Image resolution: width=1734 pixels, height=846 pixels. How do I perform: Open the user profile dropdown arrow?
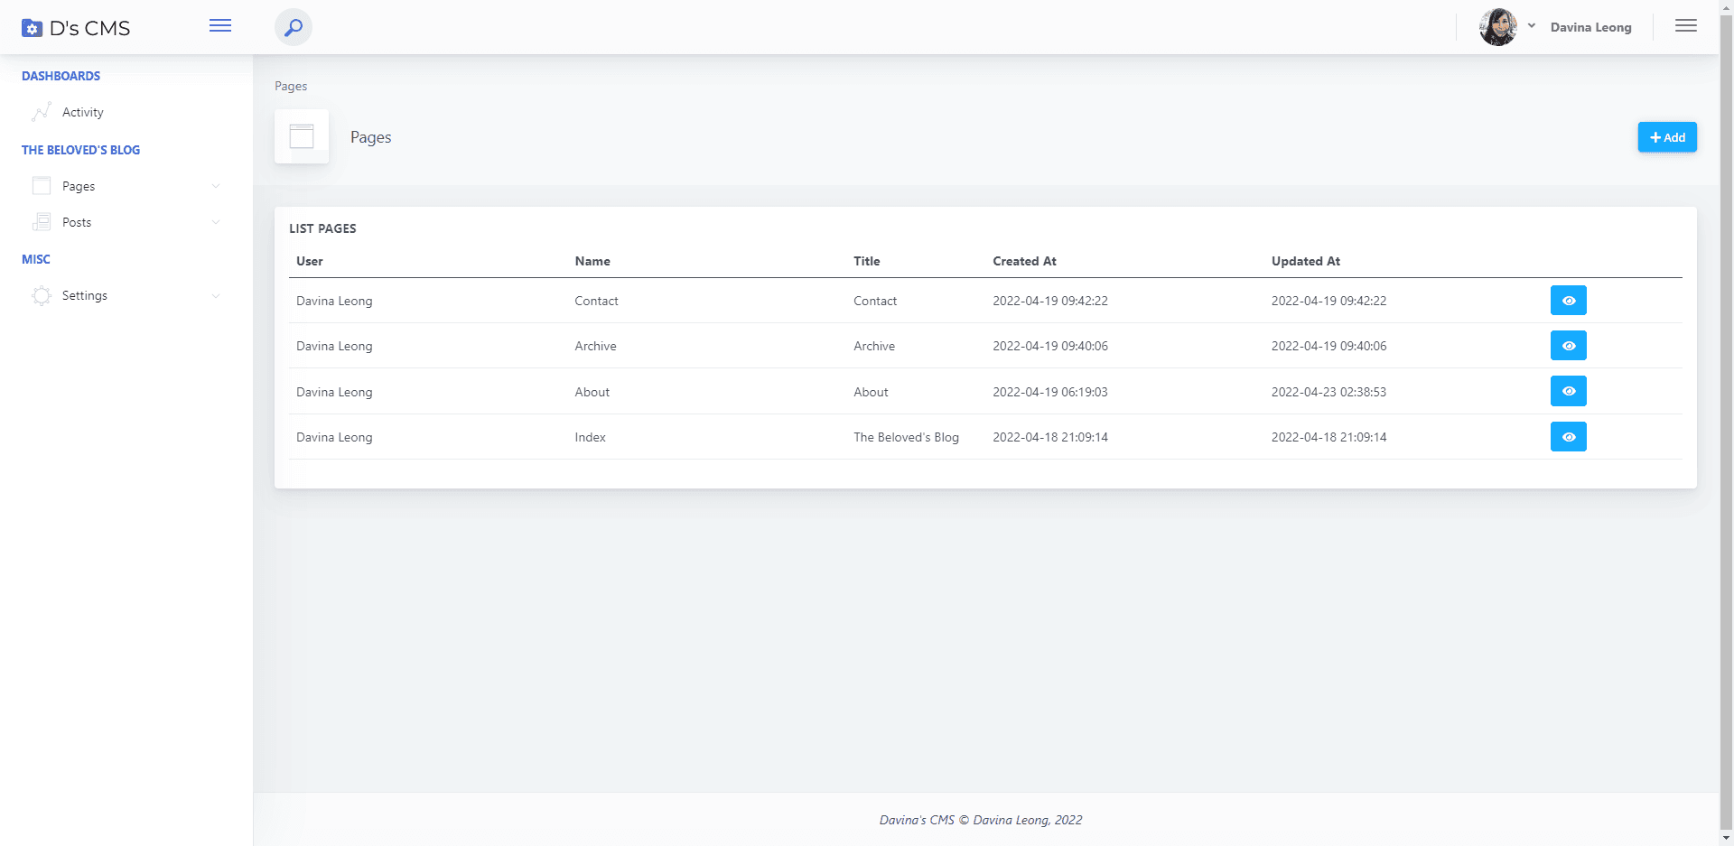click(x=1532, y=26)
